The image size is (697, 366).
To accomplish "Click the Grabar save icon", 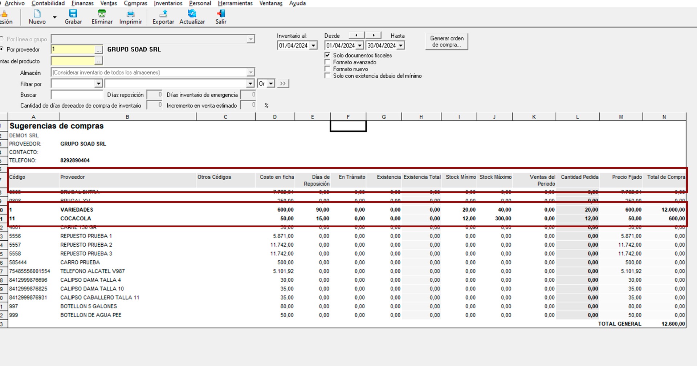I will click(x=73, y=14).
